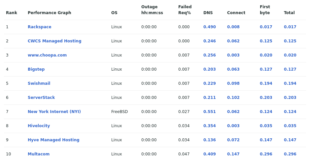
Task: Open the CWCS Managed Hosting link
Action: click(x=54, y=41)
